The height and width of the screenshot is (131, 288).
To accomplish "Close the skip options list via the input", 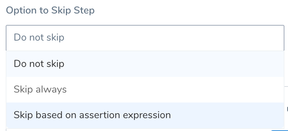I will coord(145,38).
